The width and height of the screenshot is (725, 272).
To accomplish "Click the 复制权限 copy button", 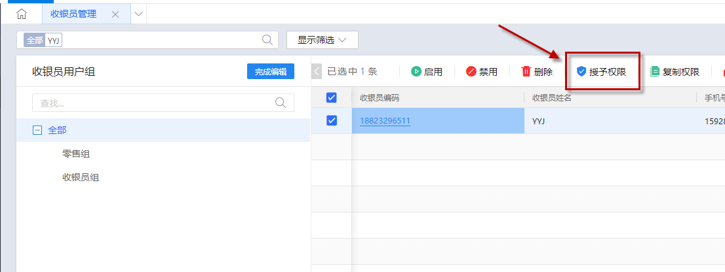I will pos(674,72).
